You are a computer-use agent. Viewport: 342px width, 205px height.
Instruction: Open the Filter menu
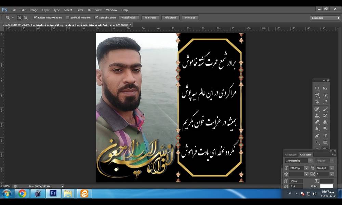click(80, 10)
